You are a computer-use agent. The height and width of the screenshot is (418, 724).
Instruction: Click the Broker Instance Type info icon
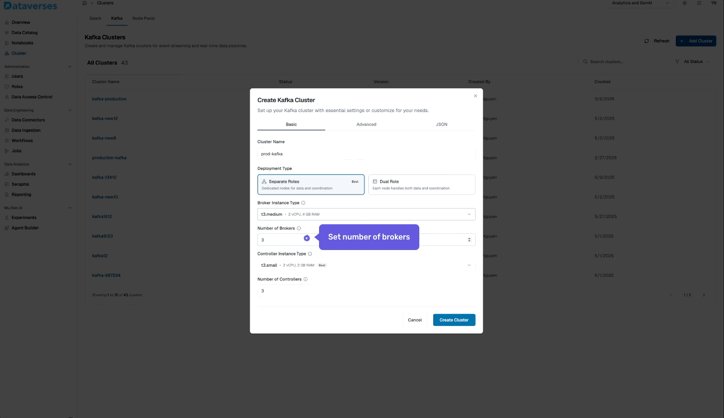[303, 203]
